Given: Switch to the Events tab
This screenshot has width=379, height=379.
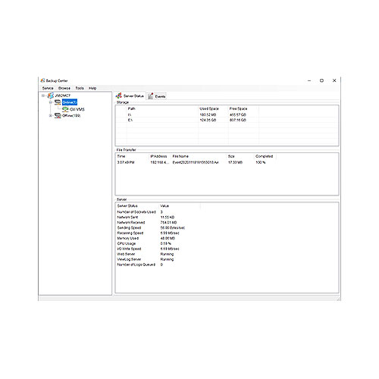Looking at the screenshot, I should tap(157, 96).
